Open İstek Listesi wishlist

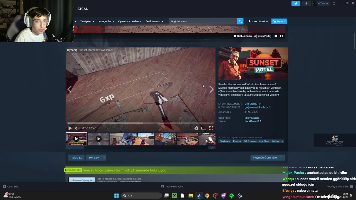[258, 21]
